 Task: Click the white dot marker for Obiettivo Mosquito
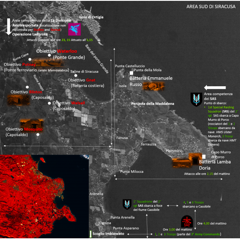(38, 134)
